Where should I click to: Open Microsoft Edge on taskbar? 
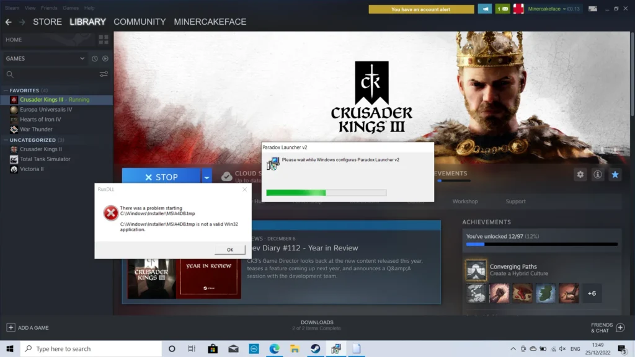coord(274,348)
